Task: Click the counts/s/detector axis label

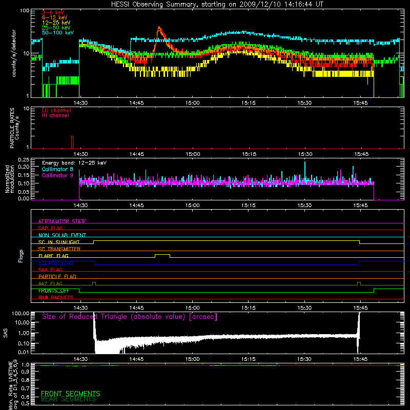Action: coord(14,53)
